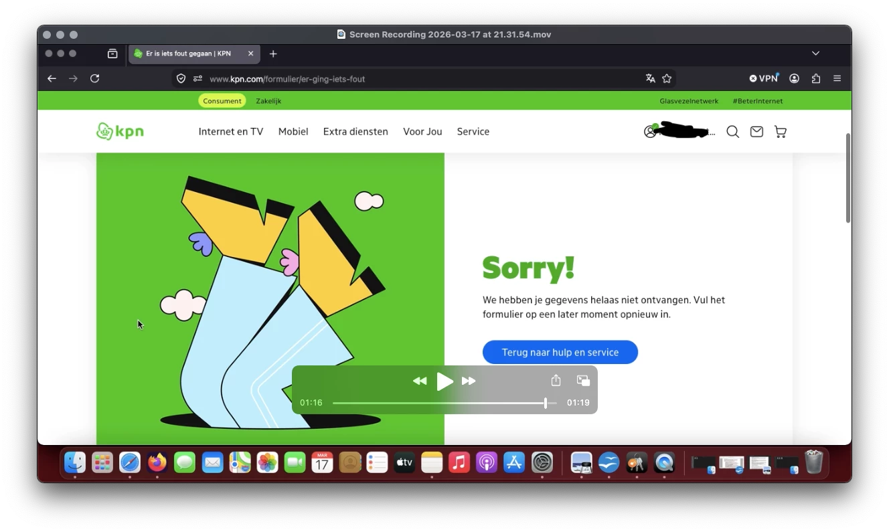Launch Safari from the Dock
889x532 pixels.
(130, 462)
